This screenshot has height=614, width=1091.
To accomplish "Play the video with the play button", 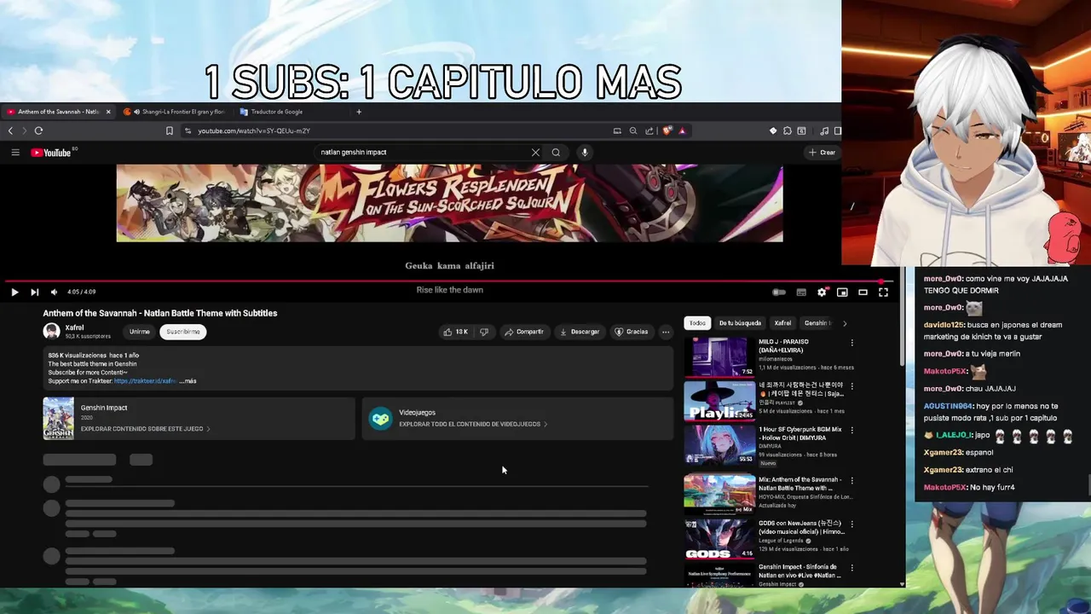I will (x=14, y=292).
